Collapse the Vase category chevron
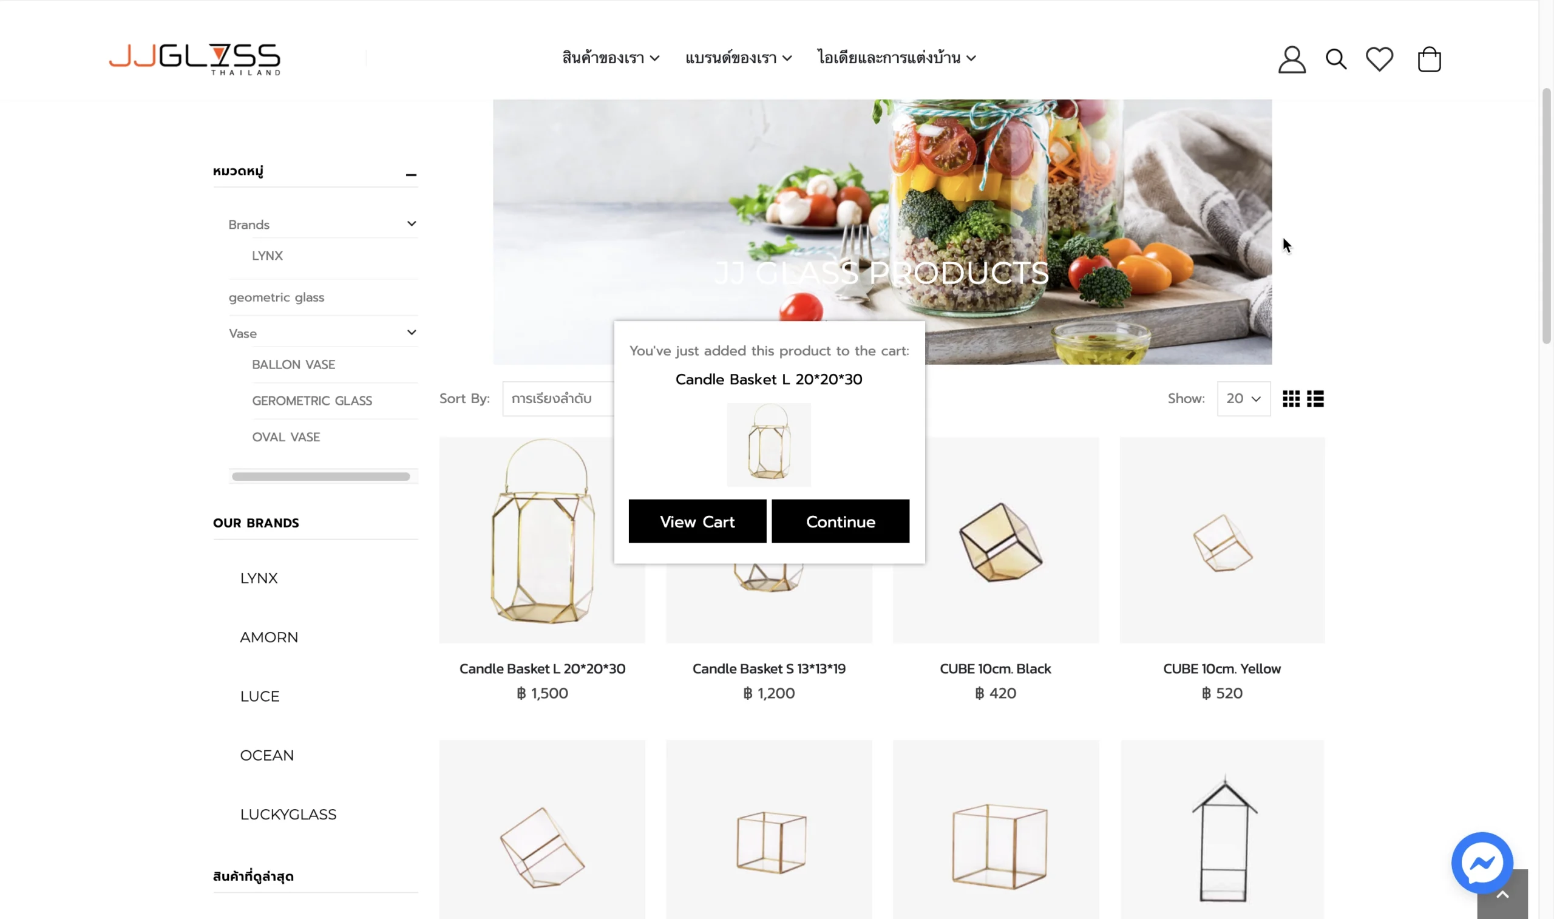The width and height of the screenshot is (1554, 919). pos(412,333)
